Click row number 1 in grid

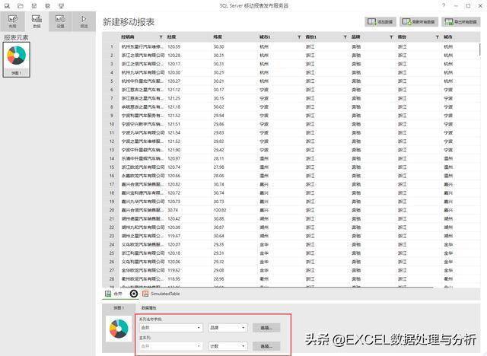(112, 47)
